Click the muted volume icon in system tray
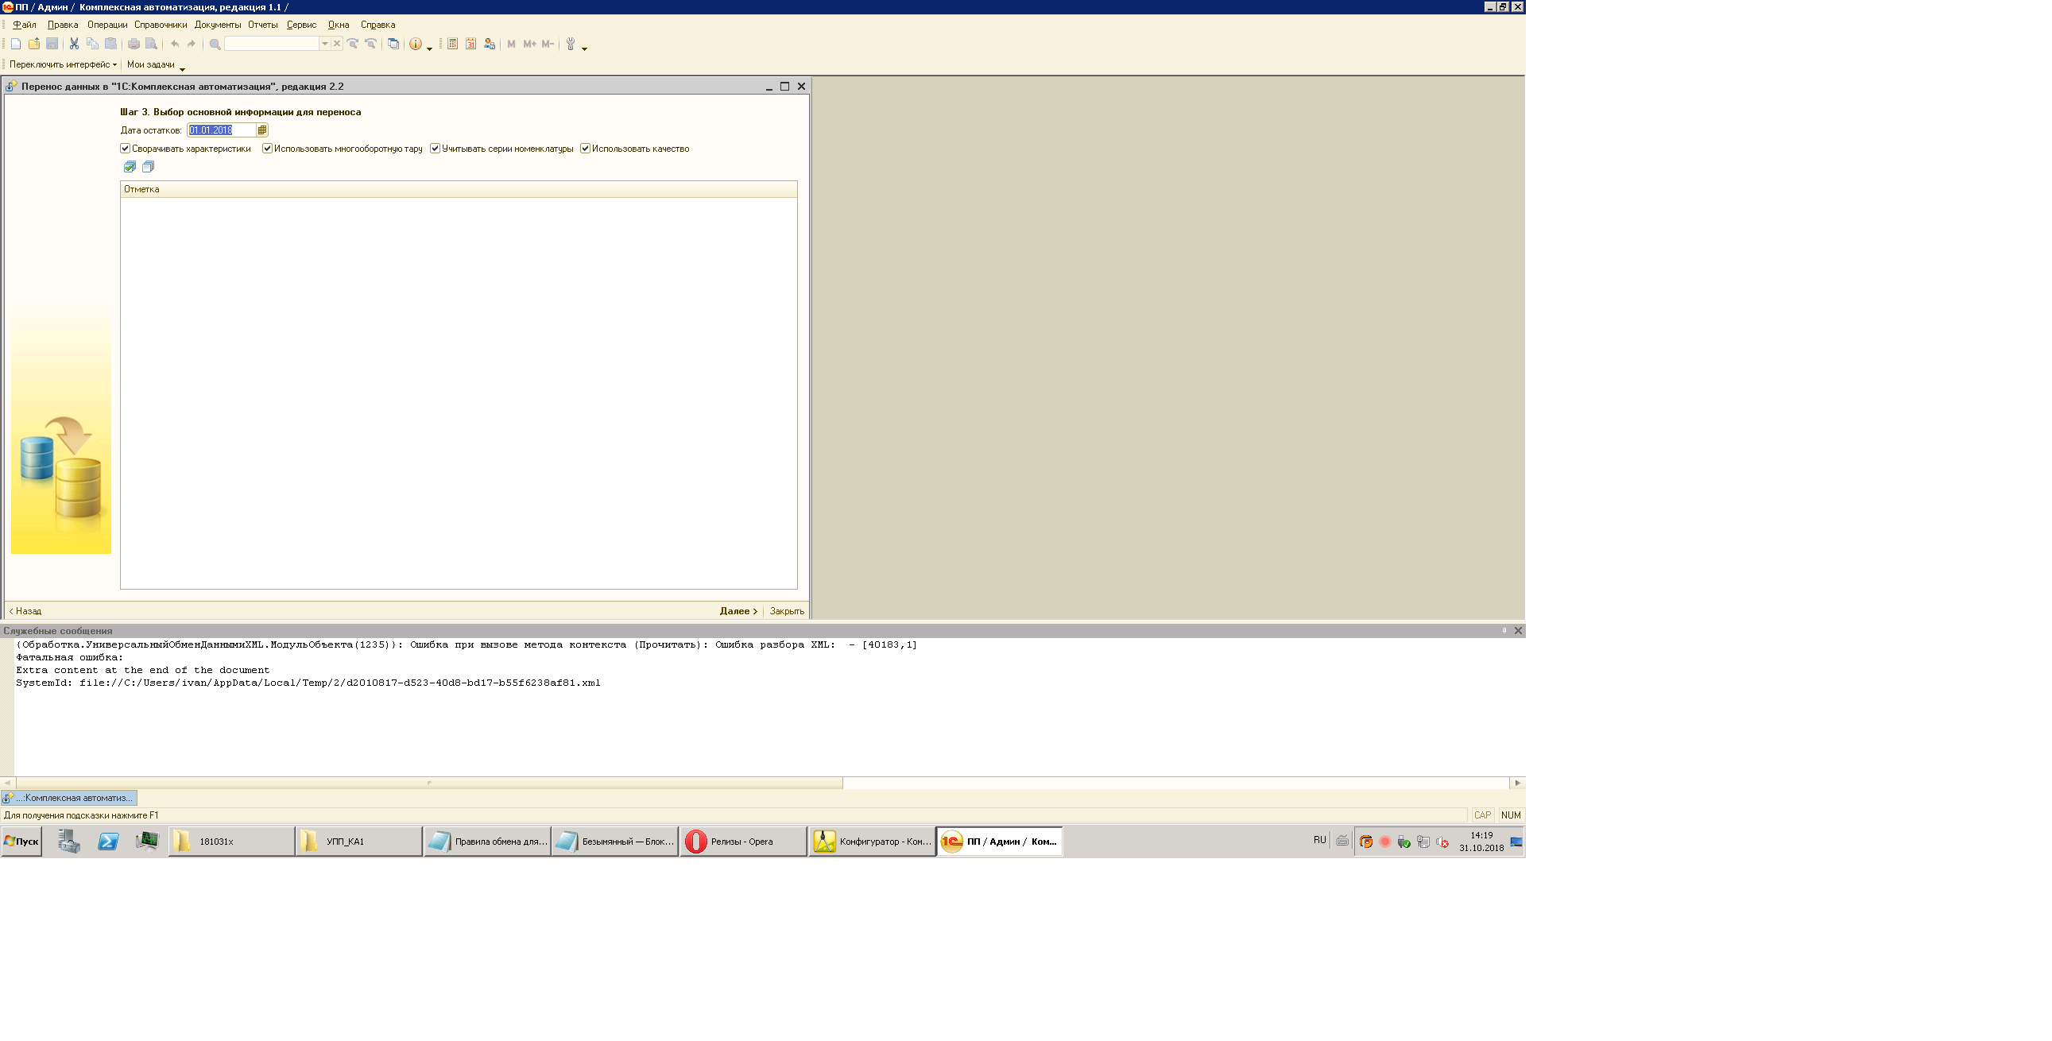Screen dimensions: 2052x1041 tap(1442, 842)
